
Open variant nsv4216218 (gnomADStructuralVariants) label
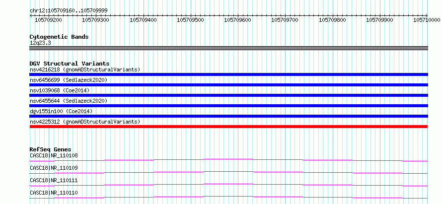tap(85, 69)
